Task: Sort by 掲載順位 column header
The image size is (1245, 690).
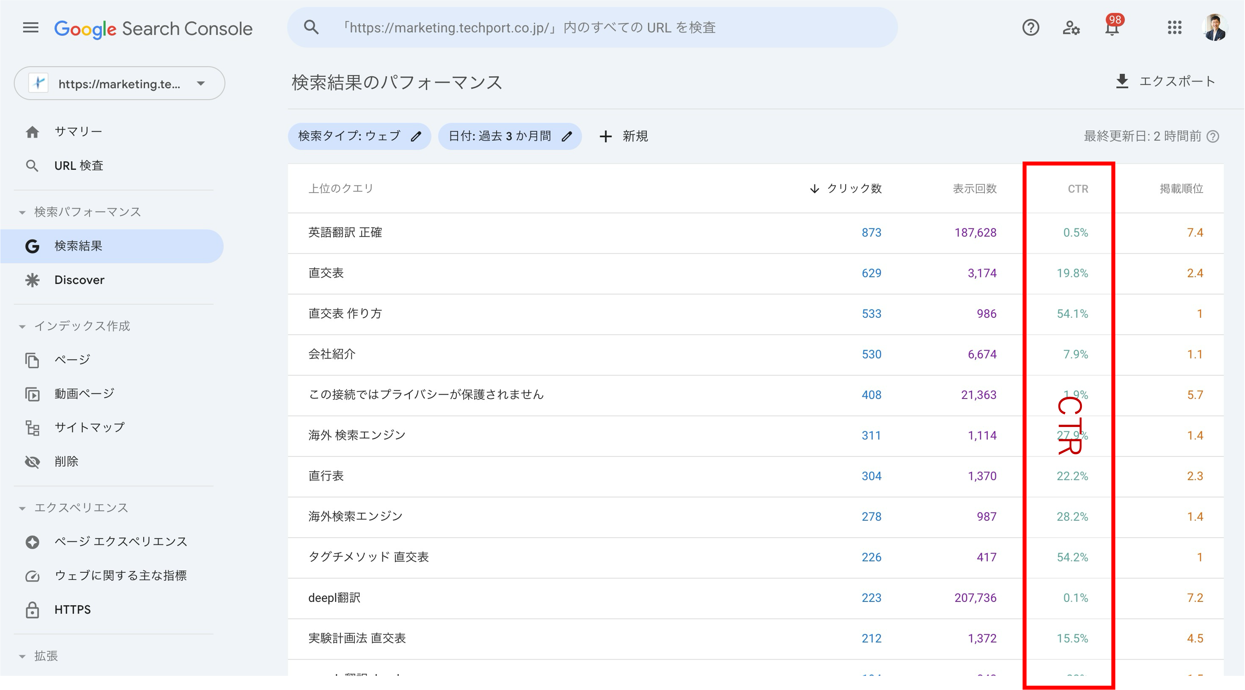Action: click(x=1181, y=189)
